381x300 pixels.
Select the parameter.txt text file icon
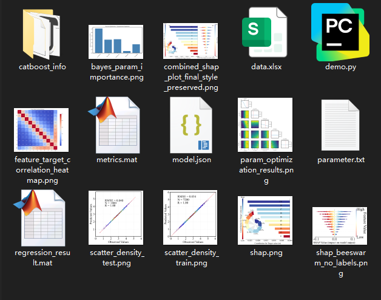click(x=340, y=125)
